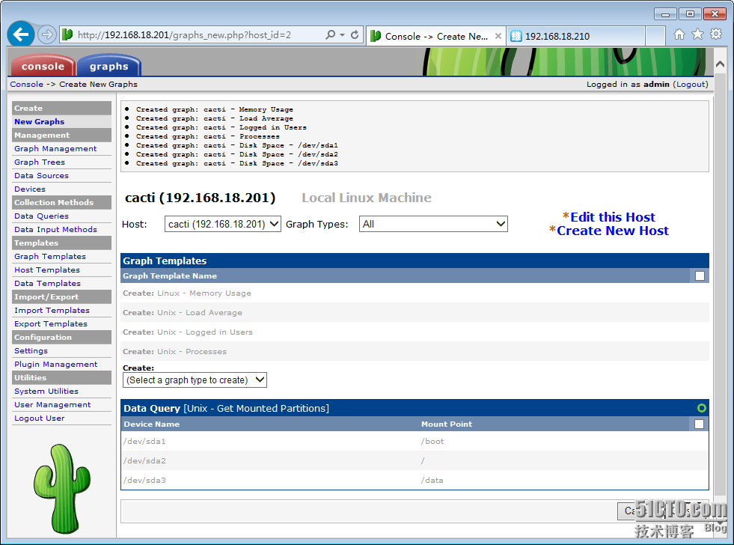The image size is (734, 545).
Task: Open Settings in sidebar
Action: [31, 350]
